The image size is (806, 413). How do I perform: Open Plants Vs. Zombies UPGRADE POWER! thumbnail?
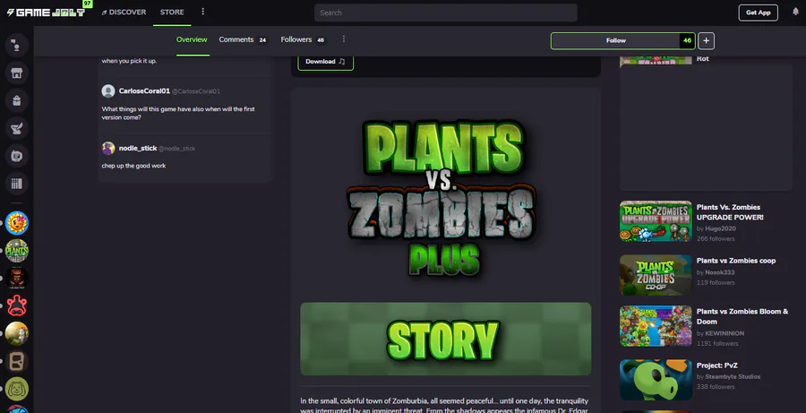pos(656,221)
